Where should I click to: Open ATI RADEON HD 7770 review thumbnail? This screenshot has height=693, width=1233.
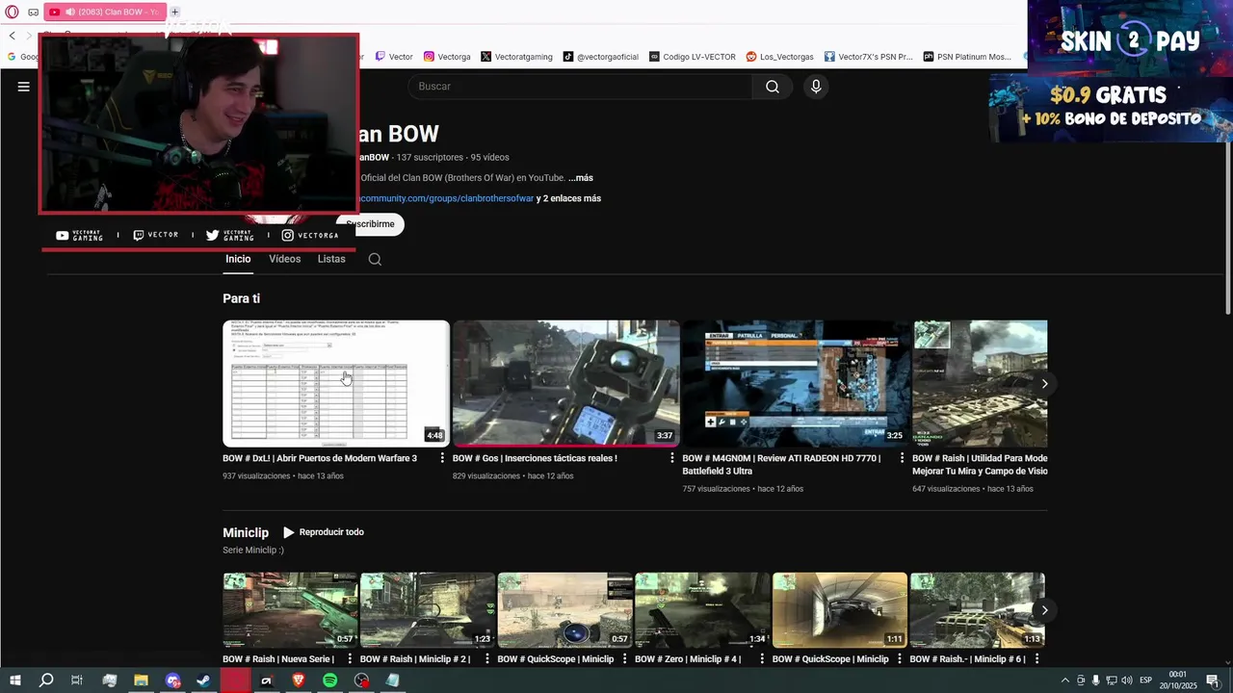point(797,383)
